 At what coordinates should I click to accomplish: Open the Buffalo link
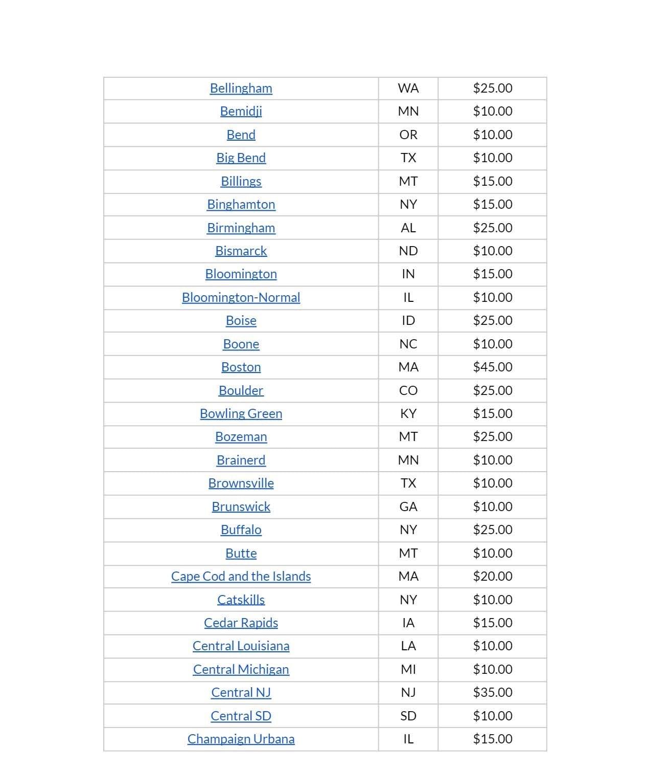tap(241, 530)
